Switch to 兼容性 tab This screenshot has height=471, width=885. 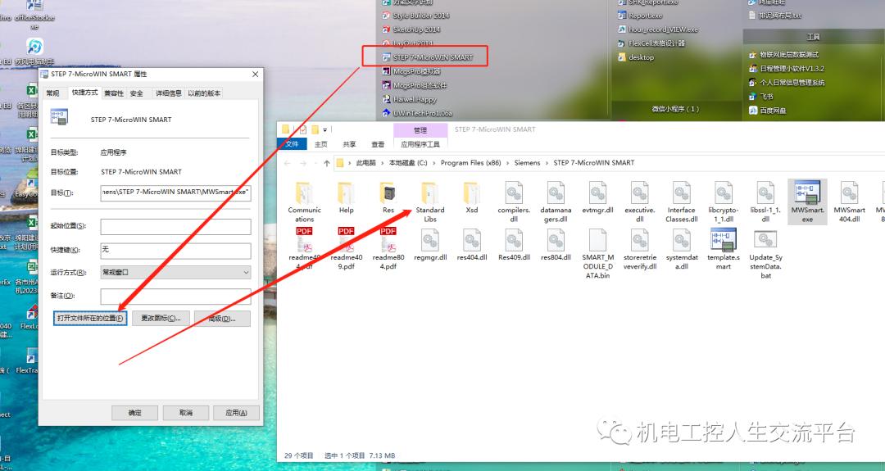(113, 93)
